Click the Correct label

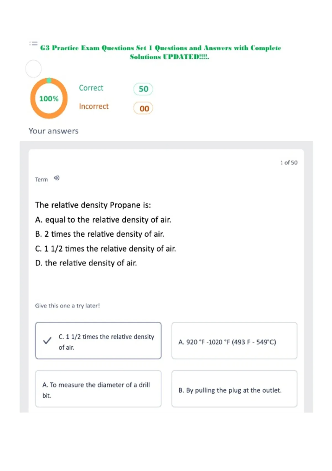coord(91,88)
